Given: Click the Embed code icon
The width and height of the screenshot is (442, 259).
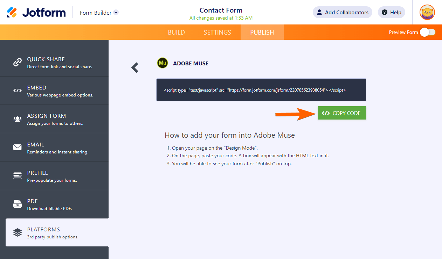Looking at the screenshot, I should pos(18,91).
